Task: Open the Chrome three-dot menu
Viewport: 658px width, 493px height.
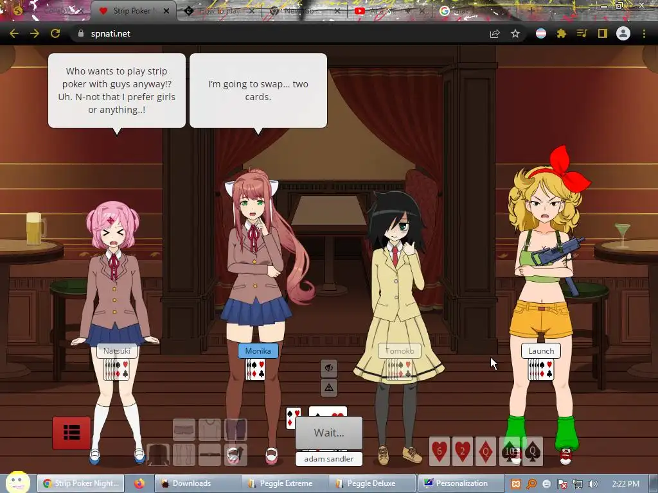Action: 644,33
